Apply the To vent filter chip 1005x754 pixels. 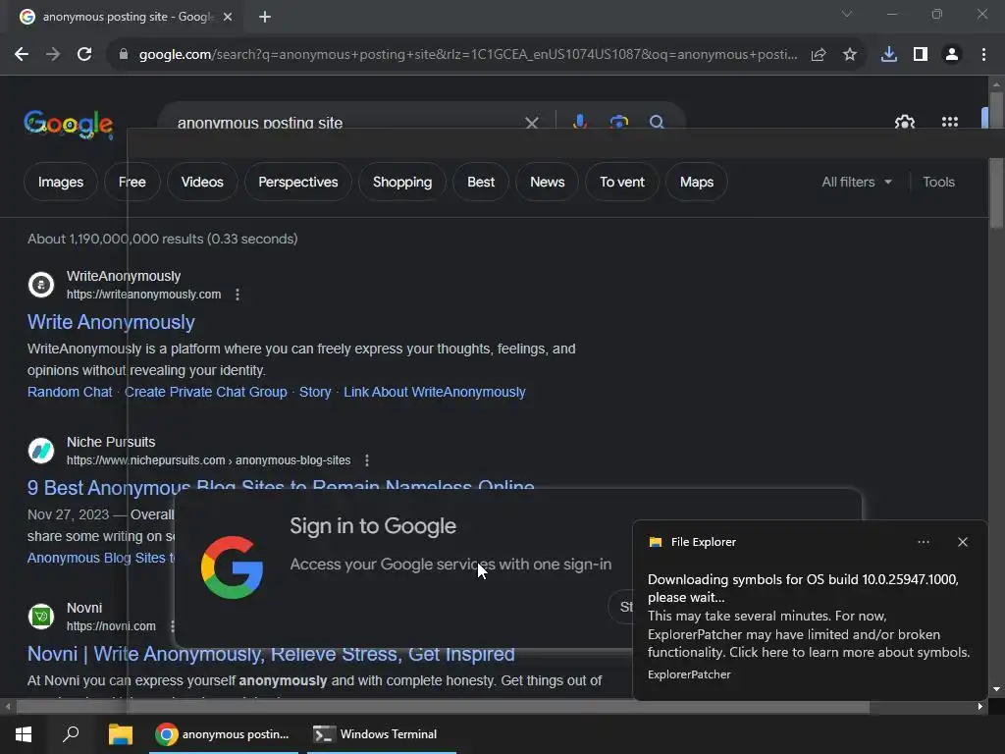pyautogui.click(x=621, y=182)
